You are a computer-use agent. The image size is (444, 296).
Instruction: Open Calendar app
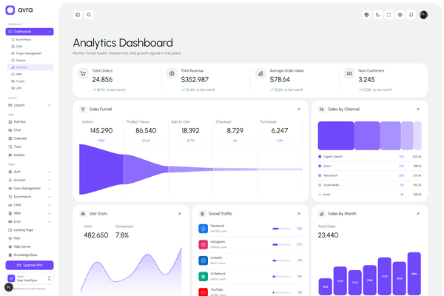tap(30, 138)
